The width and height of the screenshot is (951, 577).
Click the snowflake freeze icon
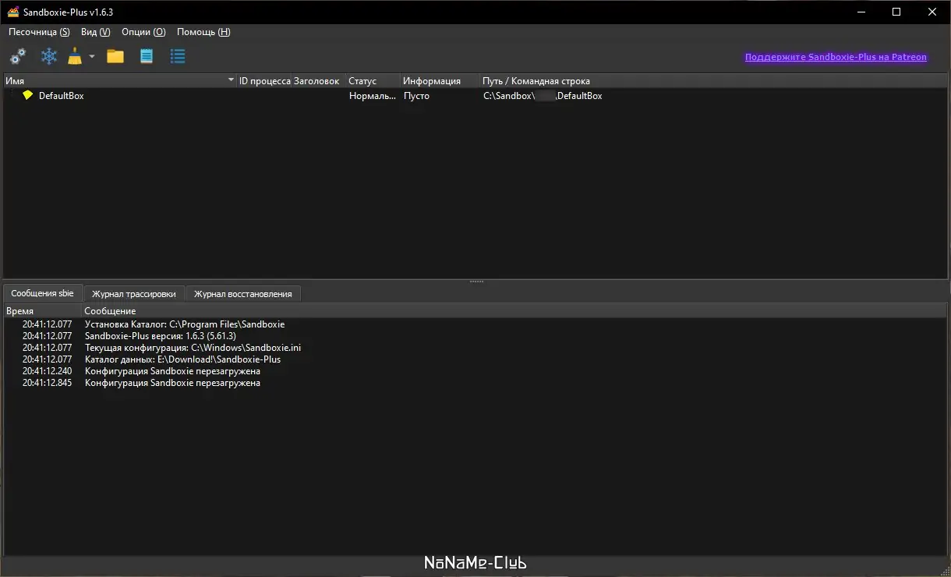49,56
